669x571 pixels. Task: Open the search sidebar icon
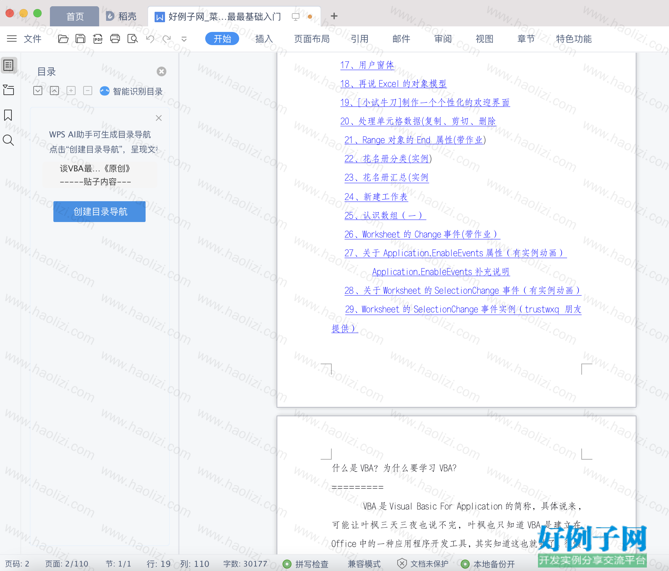click(x=8, y=140)
